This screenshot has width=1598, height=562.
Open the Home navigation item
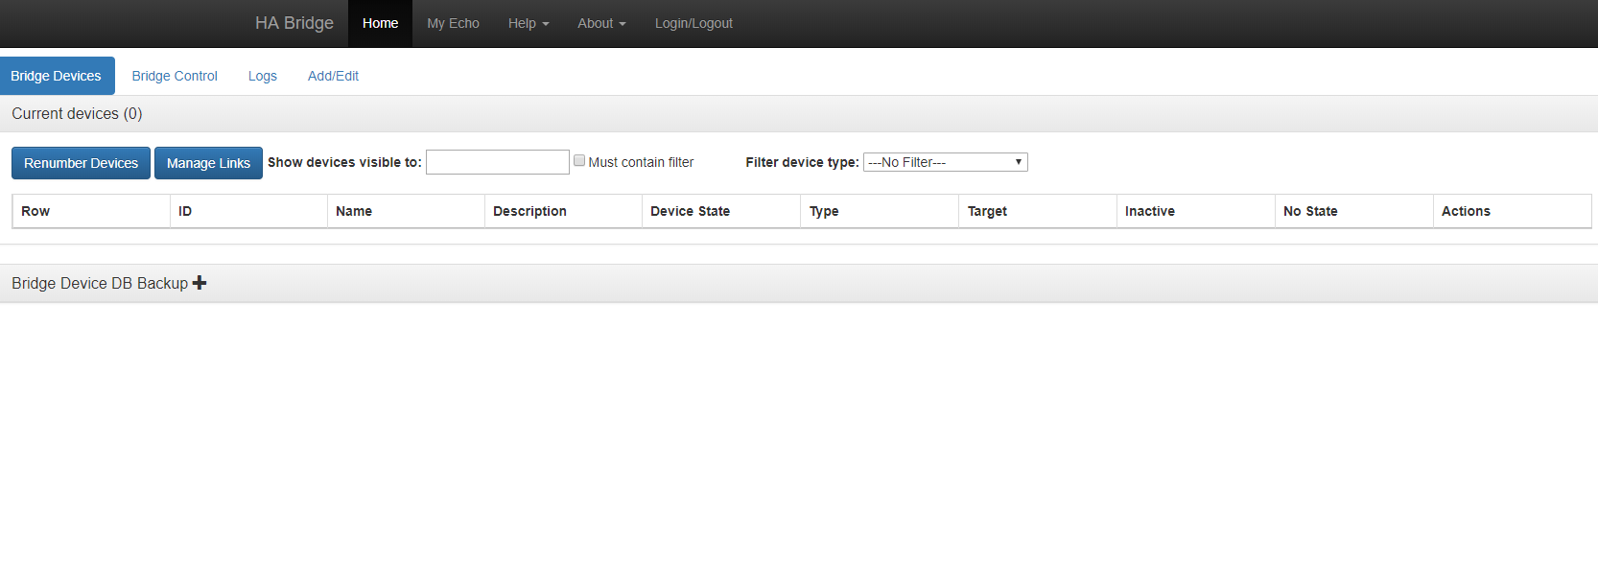380,23
